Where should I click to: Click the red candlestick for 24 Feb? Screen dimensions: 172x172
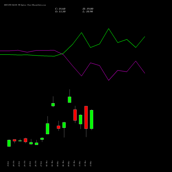pyautogui.click(x=25, y=140)
